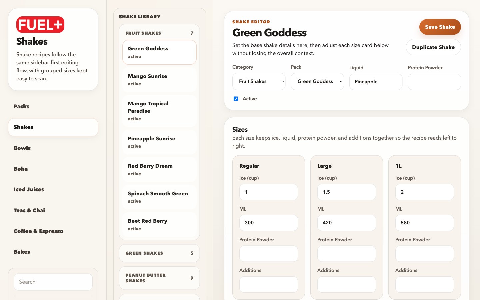480x300 pixels.
Task: Click Regular Additions field
Action: tap(269, 284)
